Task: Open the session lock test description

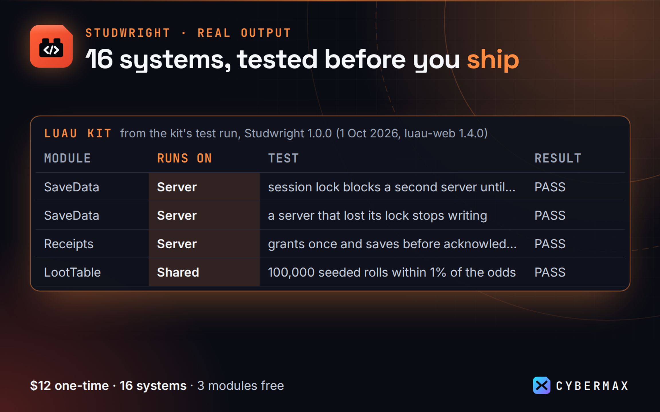Action: [x=392, y=187]
